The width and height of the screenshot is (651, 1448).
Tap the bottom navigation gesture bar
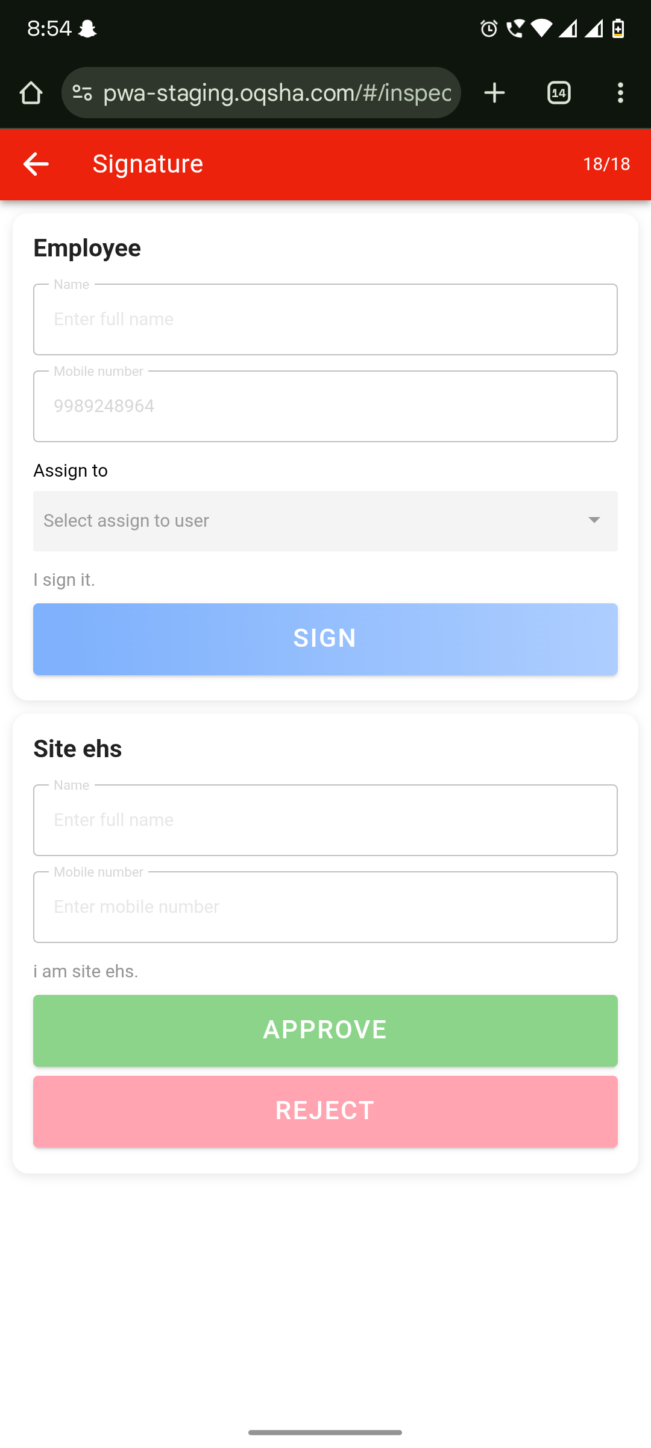325,1432
